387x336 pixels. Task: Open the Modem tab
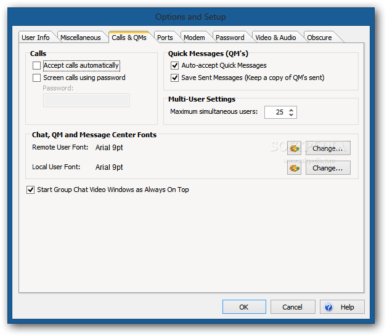pos(194,38)
